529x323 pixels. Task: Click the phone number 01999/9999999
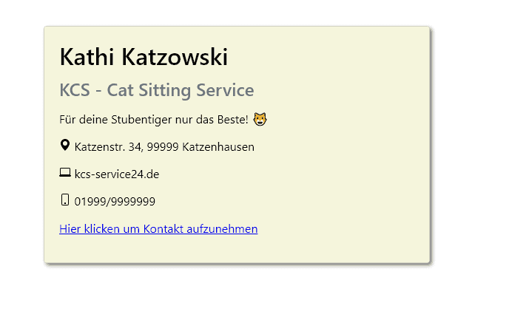[x=115, y=201]
